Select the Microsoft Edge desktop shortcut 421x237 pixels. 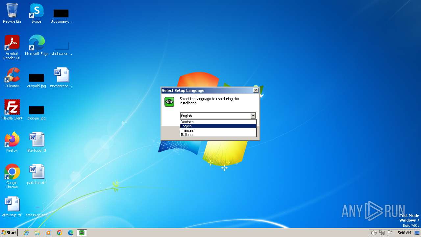(37, 45)
